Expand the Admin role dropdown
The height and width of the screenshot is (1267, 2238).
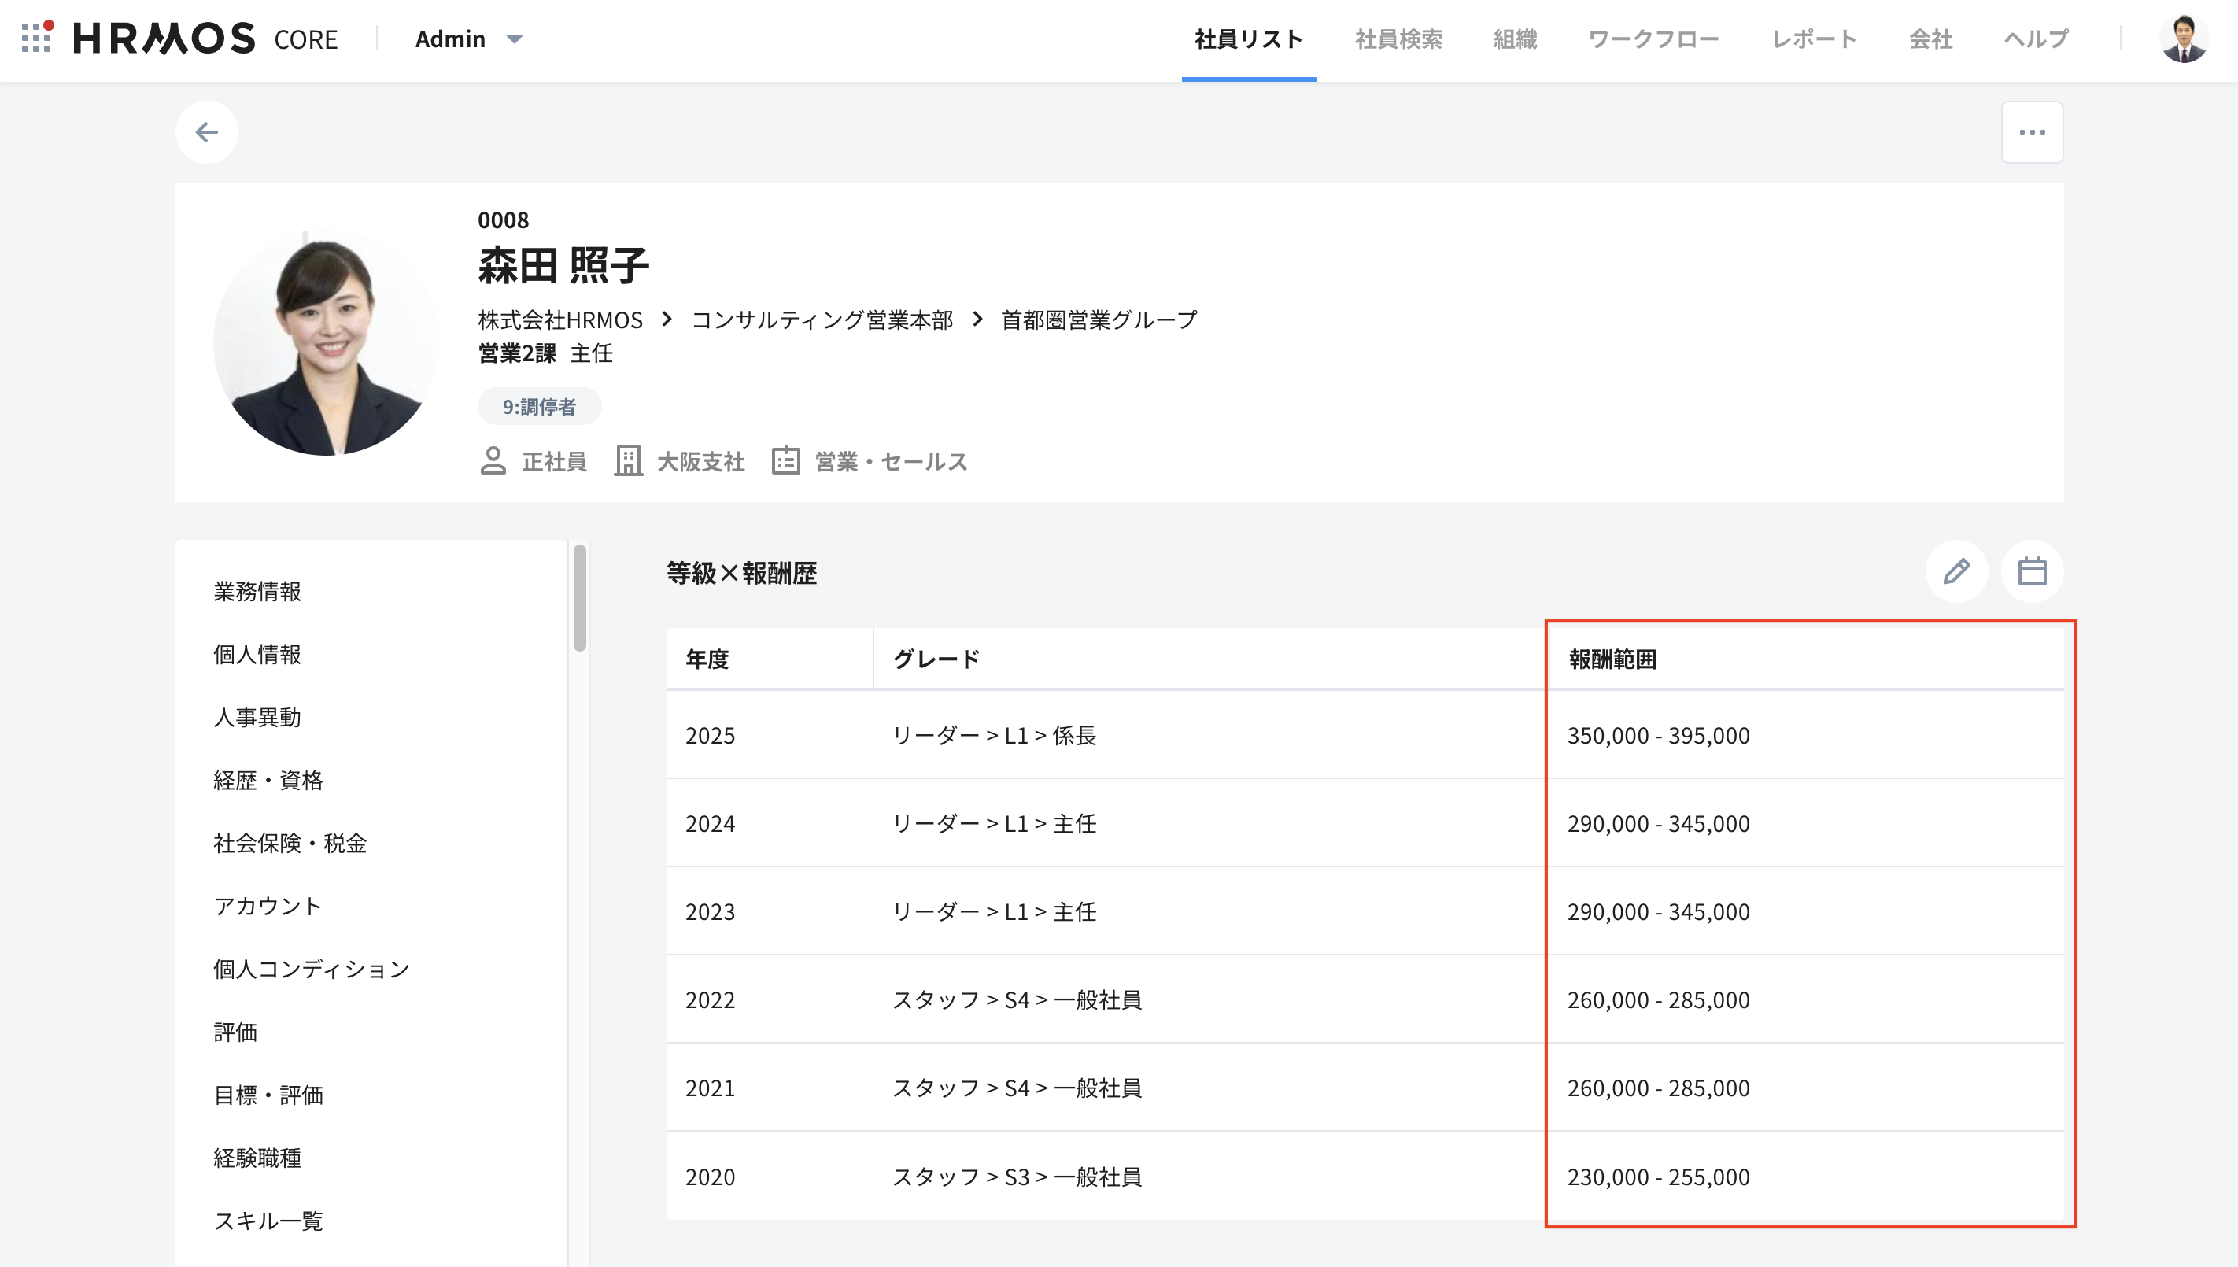(513, 39)
